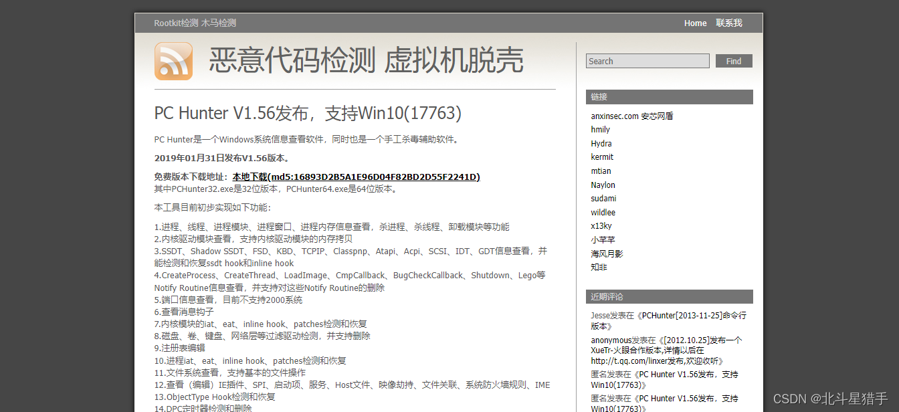The image size is (899, 412).
Task: Click the line 11.文件系统查看，支持基本的文件操作
Action: tap(230, 373)
